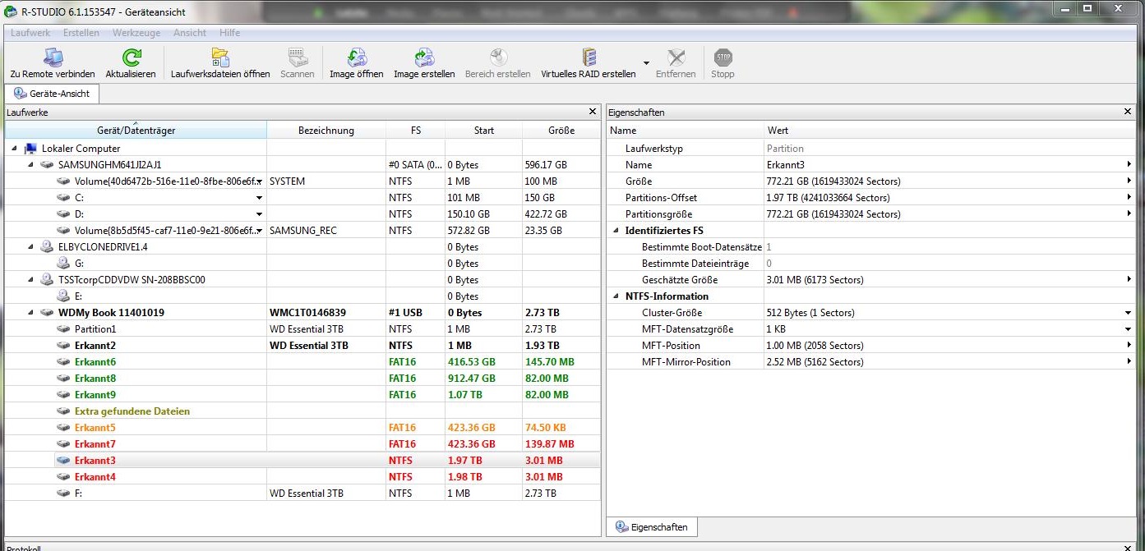Click the Scannen toolbar icon
This screenshot has height=551, width=1145.
[x=297, y=58]
